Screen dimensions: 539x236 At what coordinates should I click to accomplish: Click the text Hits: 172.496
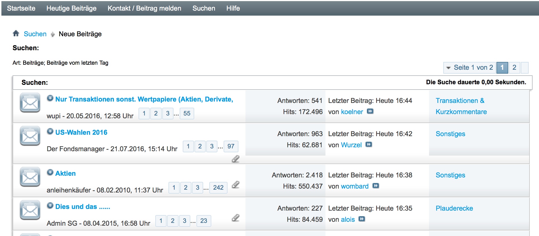point(303,112)
